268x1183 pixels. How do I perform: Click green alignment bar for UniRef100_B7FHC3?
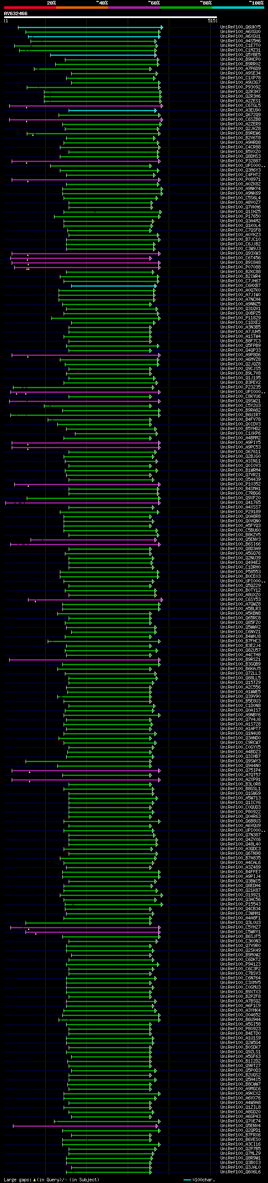point(104,641)
